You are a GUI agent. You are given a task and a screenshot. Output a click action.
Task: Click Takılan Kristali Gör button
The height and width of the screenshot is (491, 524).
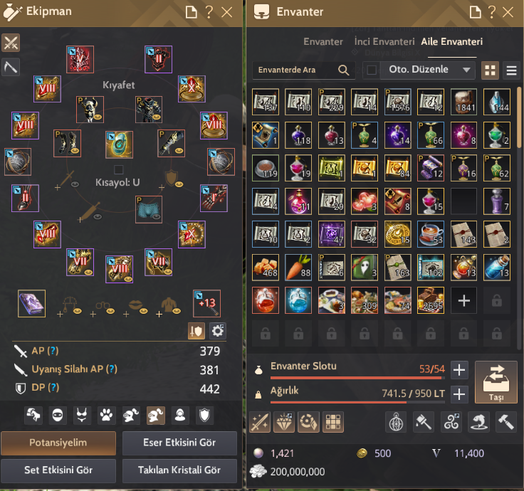click(x=179, y=470)
